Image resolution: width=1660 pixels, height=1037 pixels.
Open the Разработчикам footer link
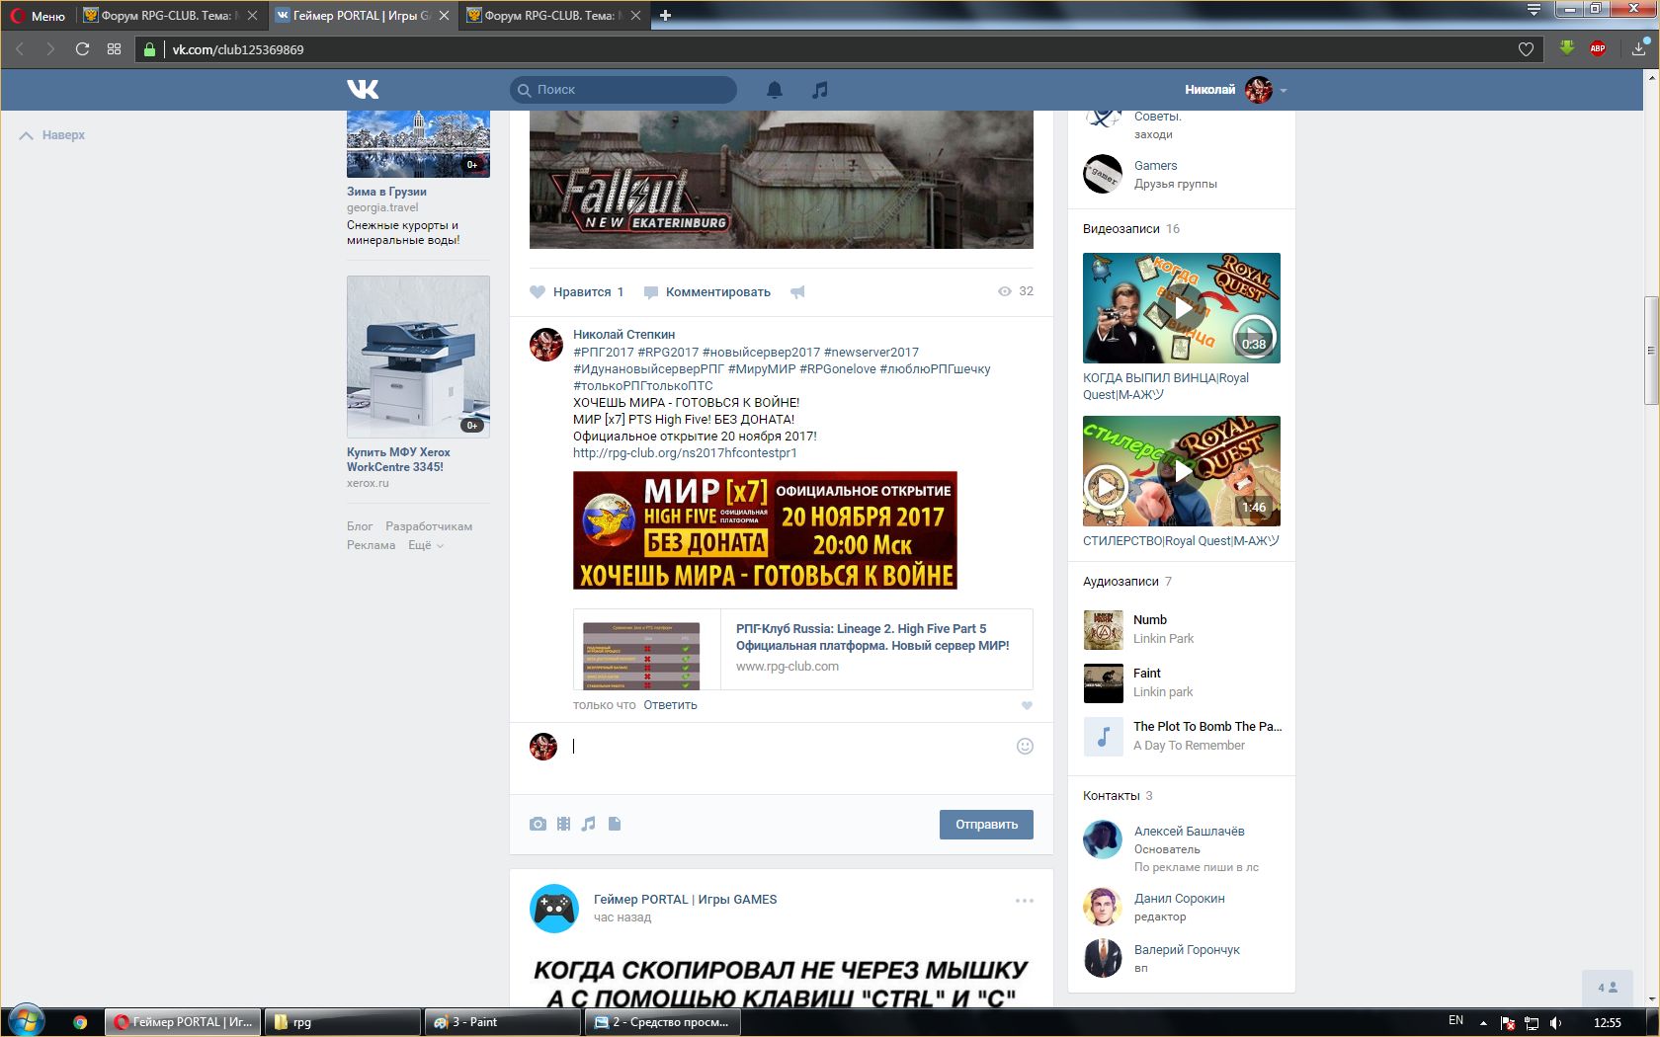[429, 526]
